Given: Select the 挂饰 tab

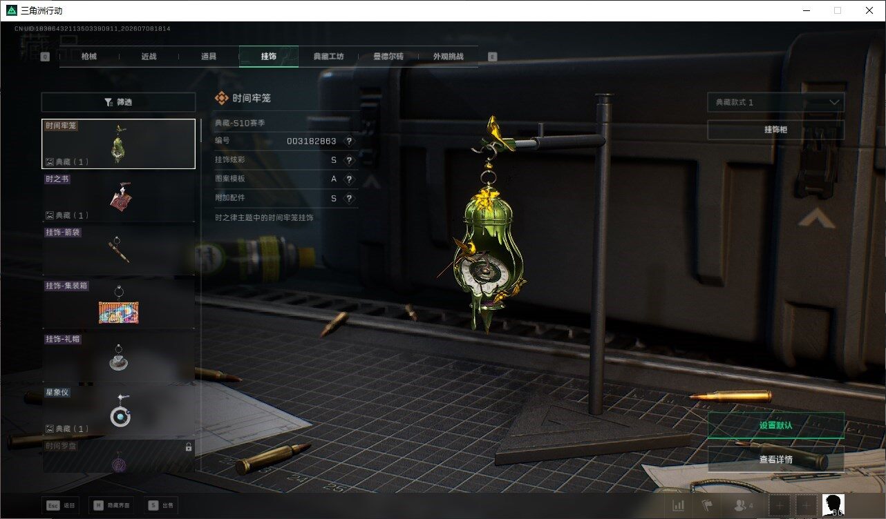Looking at the screenshot, I should pyautogui.click(x=269, y=57).
